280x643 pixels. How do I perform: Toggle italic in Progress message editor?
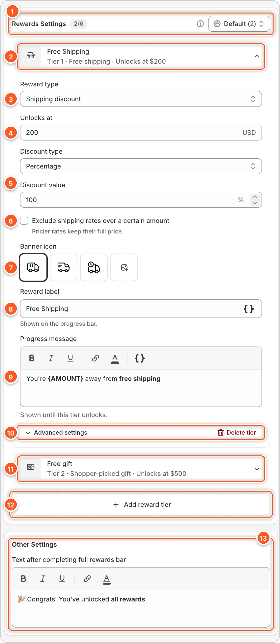[51, 358]
